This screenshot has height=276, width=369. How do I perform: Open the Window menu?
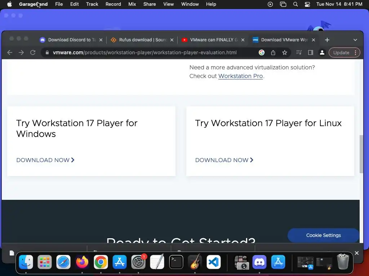190,4
